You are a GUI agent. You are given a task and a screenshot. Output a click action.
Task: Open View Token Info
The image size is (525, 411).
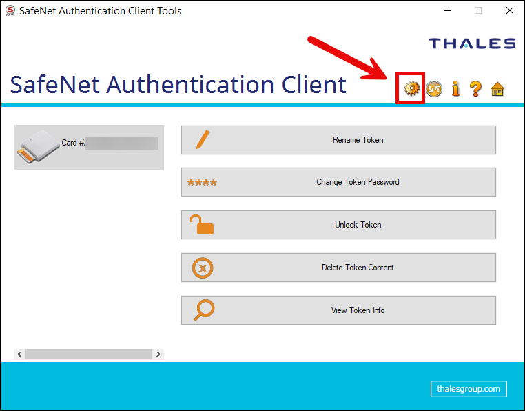338,310
